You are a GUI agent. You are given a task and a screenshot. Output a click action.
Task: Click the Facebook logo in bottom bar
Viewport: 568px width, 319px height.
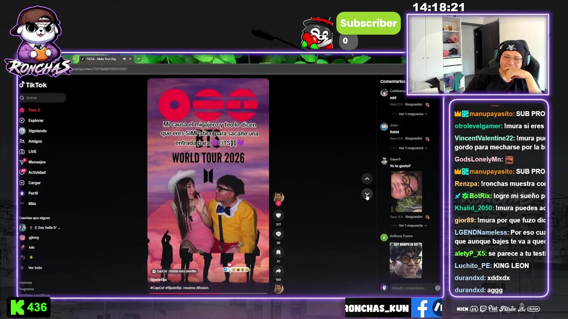422,308
